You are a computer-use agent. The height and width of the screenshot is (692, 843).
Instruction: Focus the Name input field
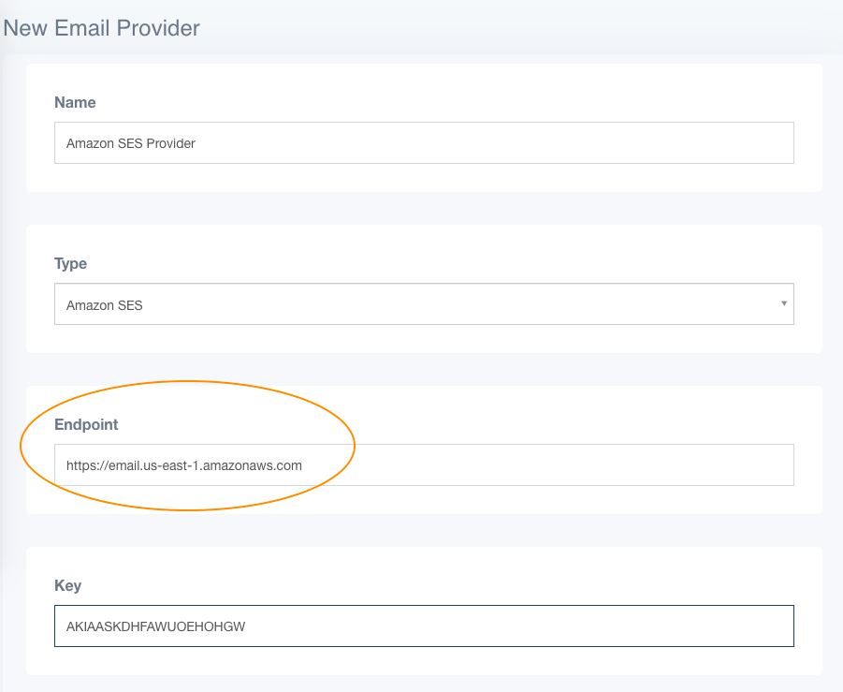(x=424, y=142)
